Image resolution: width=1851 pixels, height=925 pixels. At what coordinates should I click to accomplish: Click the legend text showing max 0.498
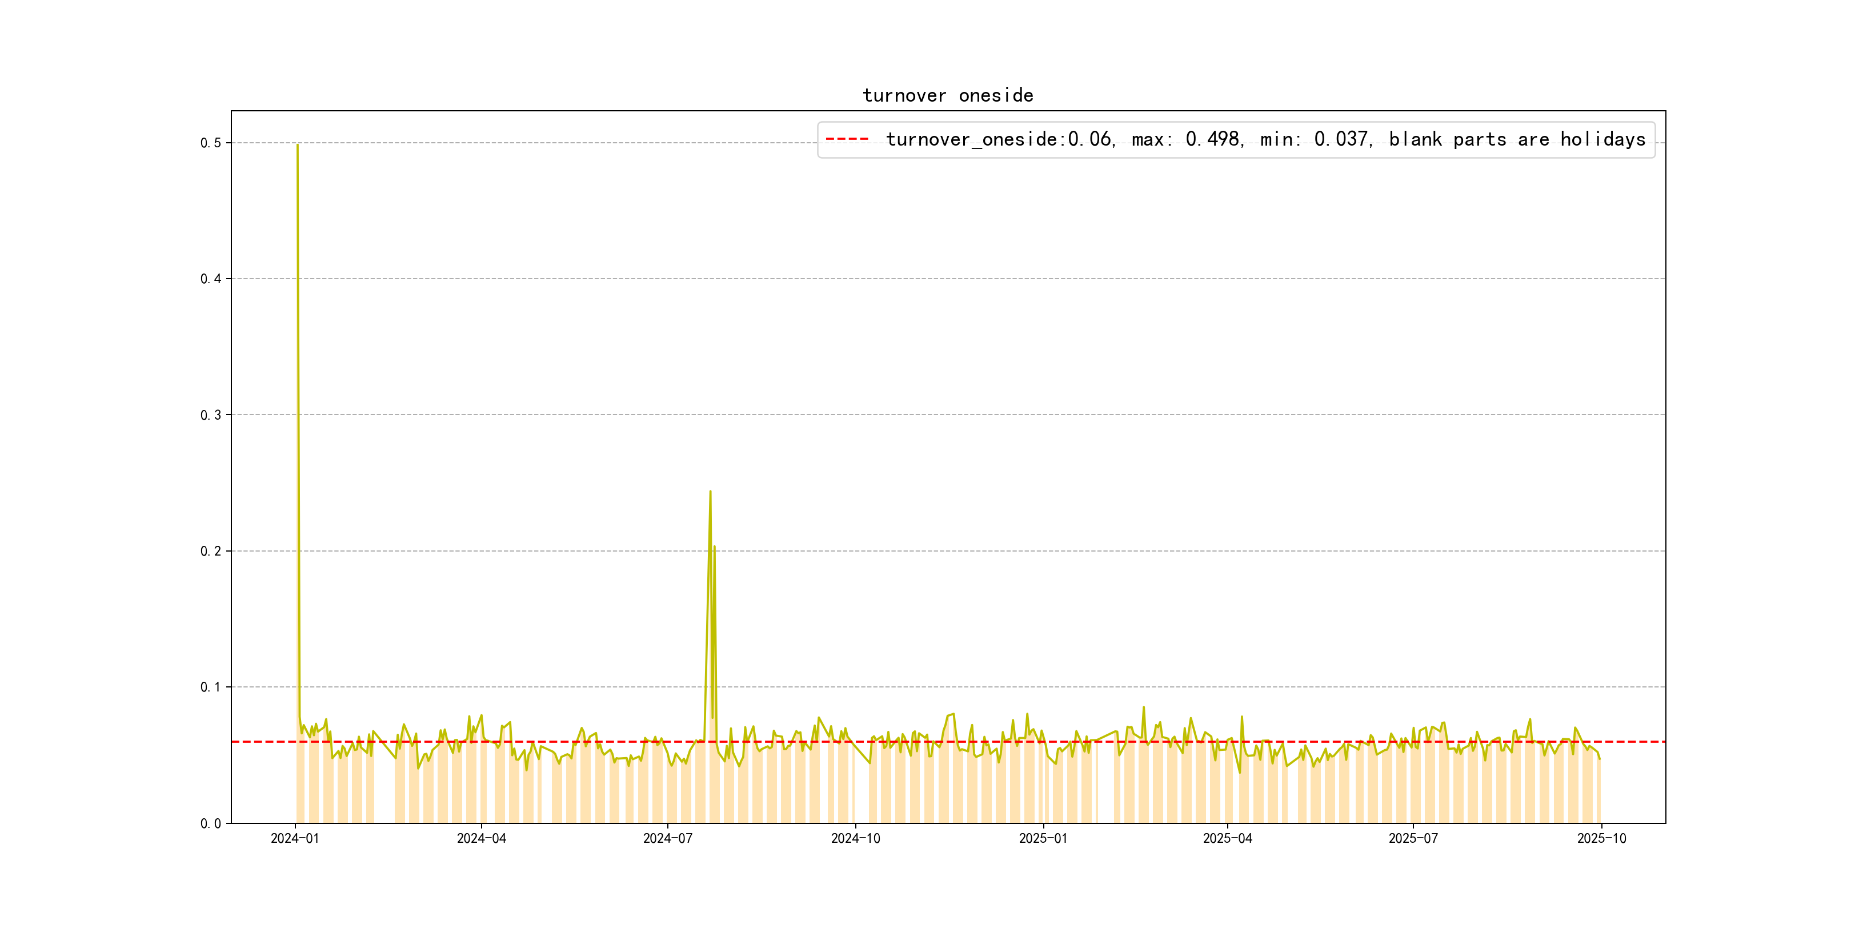coord(1185,139)
